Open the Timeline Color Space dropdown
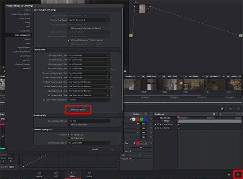The width and height of the screenshot is (243, 179). (x=88, y=20)
